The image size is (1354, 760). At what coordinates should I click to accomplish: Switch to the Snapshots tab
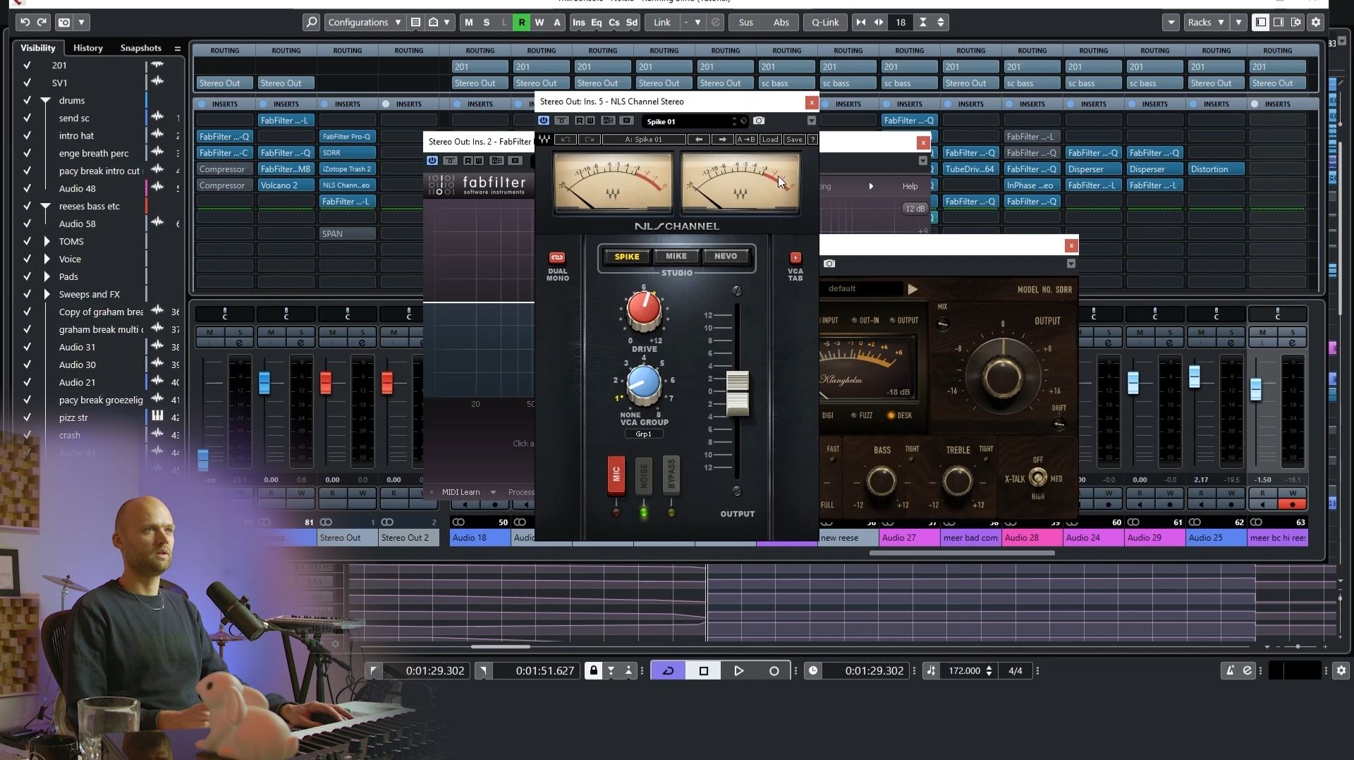[x=141, y=48]
